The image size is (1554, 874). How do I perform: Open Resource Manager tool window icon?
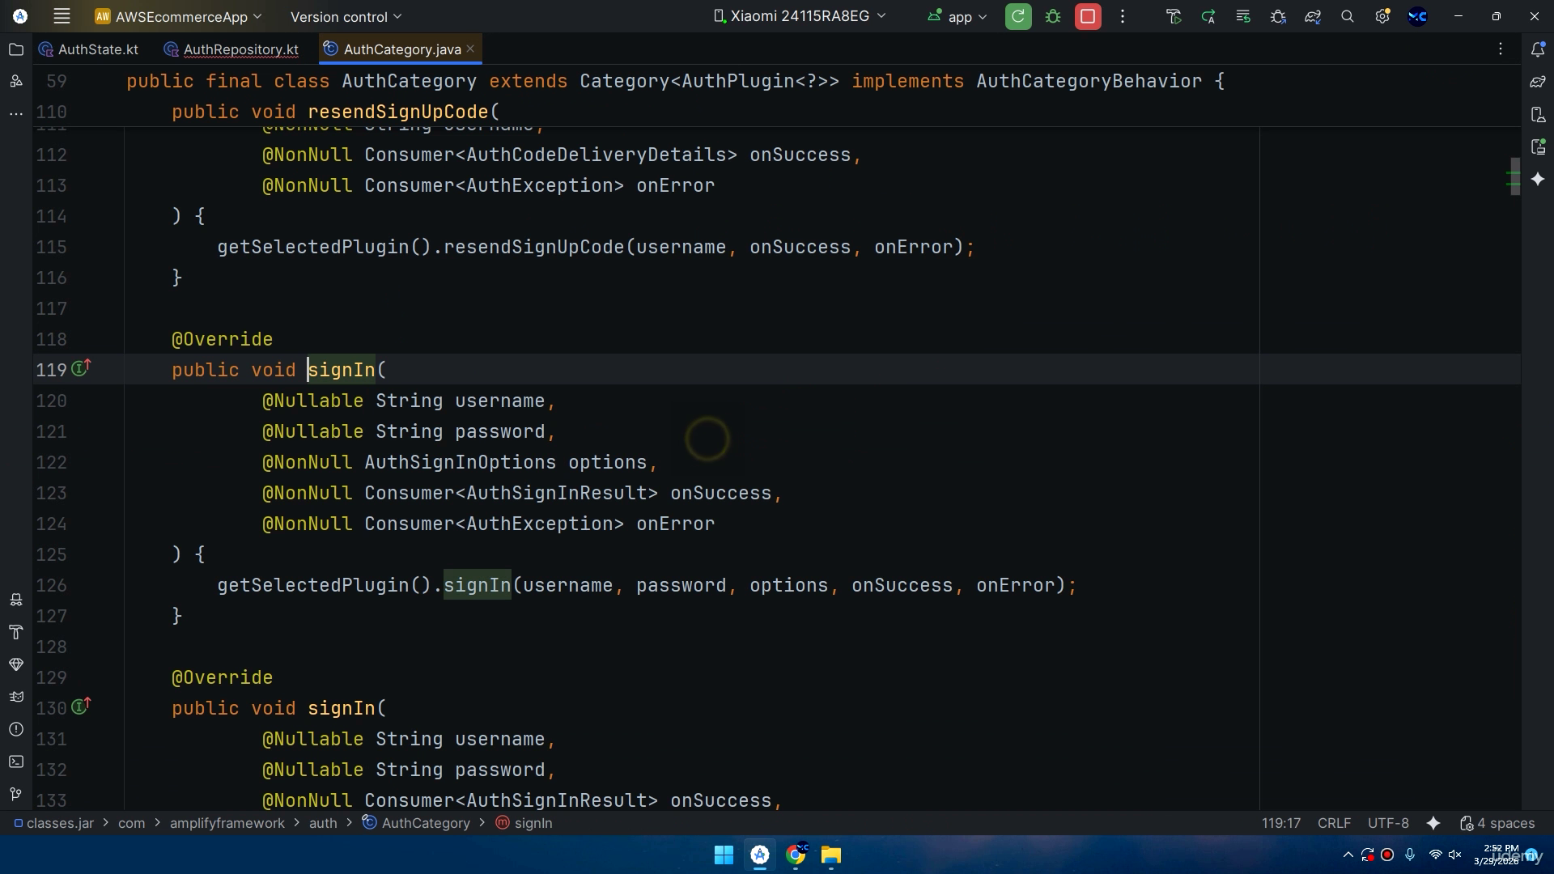click(15, 81)
